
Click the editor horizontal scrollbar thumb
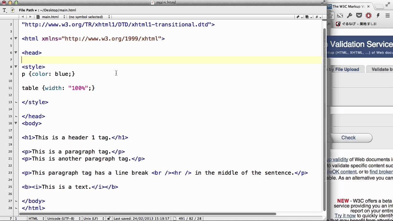(x=148, y=214)
